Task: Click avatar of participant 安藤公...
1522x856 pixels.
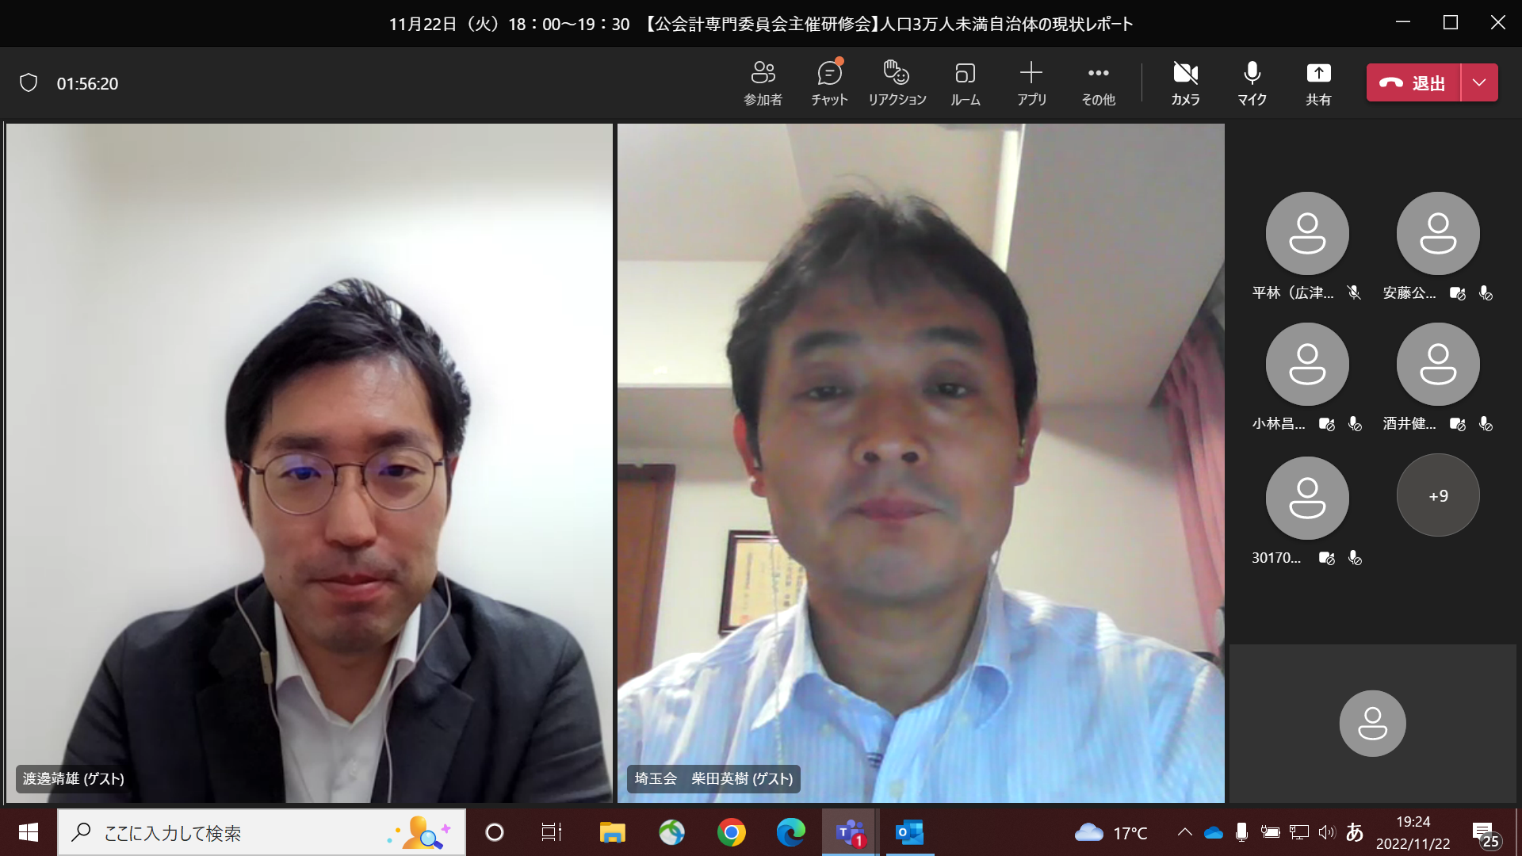Action: (1438, 233)
